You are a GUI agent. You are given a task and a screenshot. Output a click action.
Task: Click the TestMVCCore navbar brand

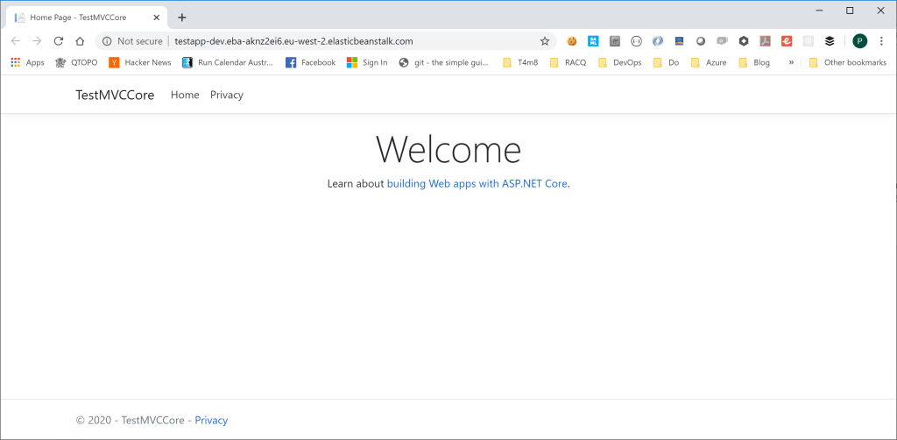pyautogui.click(x=115, y=95)
